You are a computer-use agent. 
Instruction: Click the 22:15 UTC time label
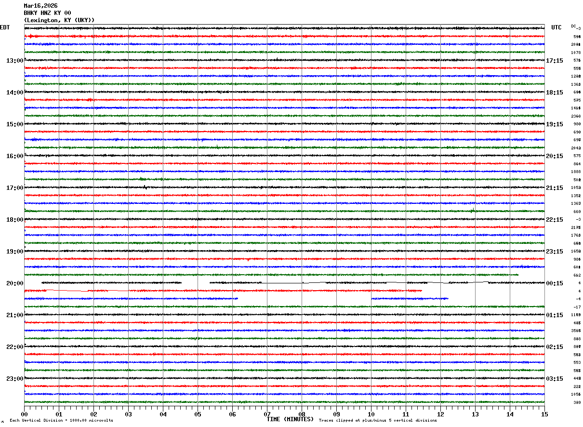pyautogui.click(x=555, y=220)
